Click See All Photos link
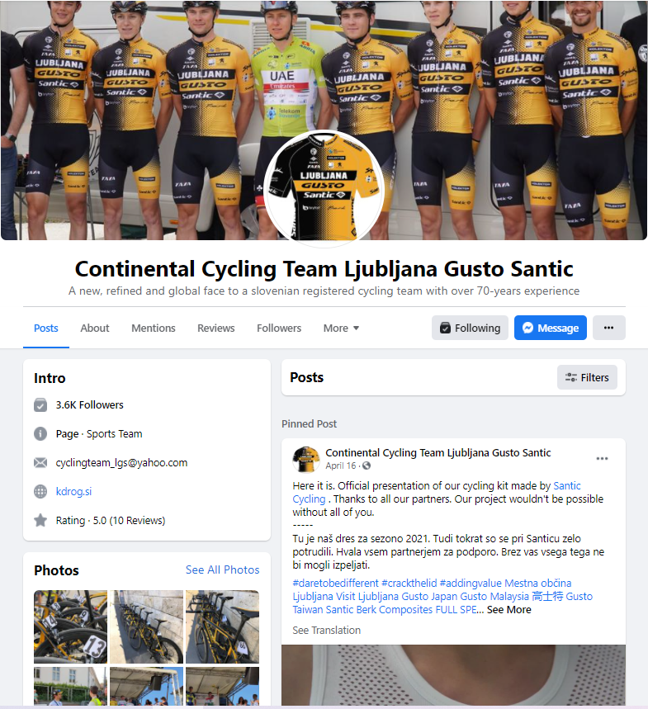The height and width of the screenshot is (709, 648). 223,570
